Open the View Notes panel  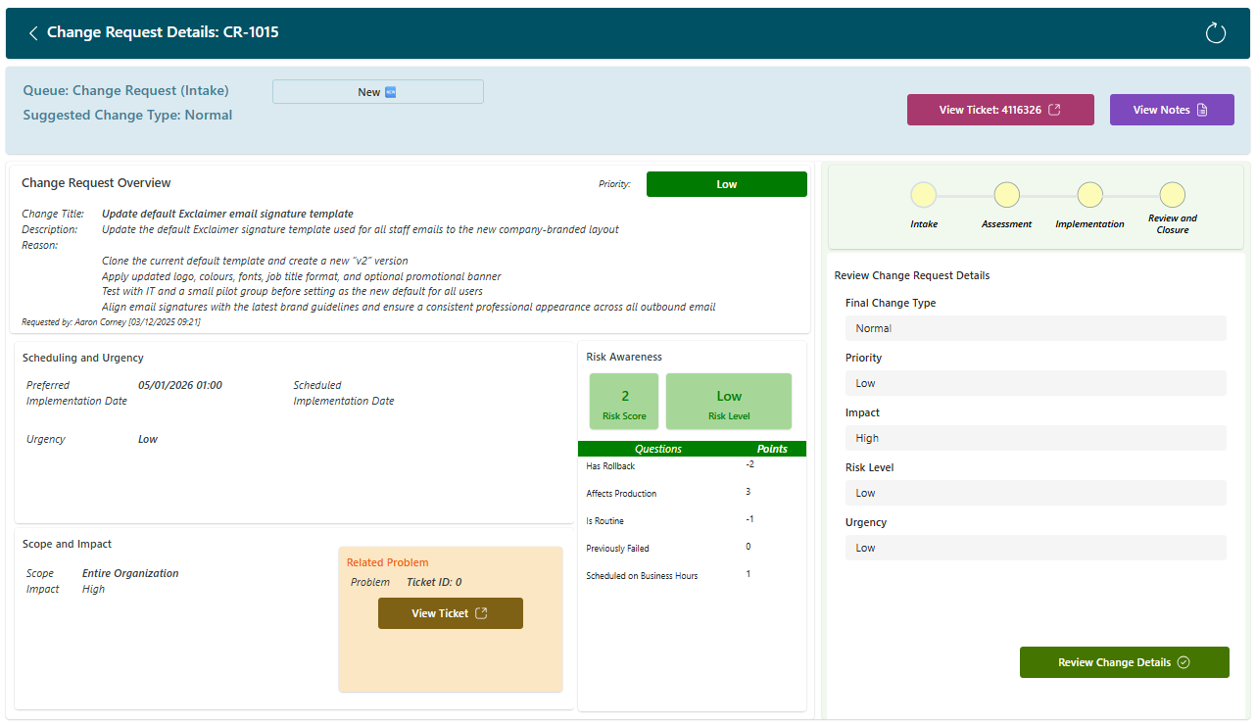coord(1172,110)
